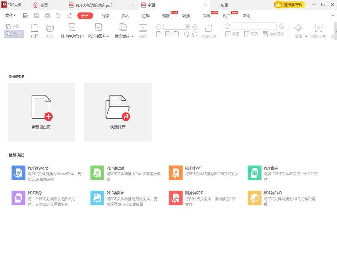Open the 转换 ribbon tab
The image size is (337, 253).
click(x=186, y=16)
